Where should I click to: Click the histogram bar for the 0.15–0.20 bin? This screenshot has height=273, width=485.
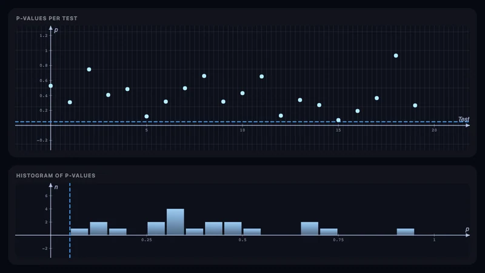(118, 232)
